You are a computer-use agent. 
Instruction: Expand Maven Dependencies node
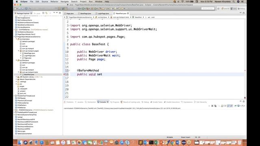pos(16,79)
